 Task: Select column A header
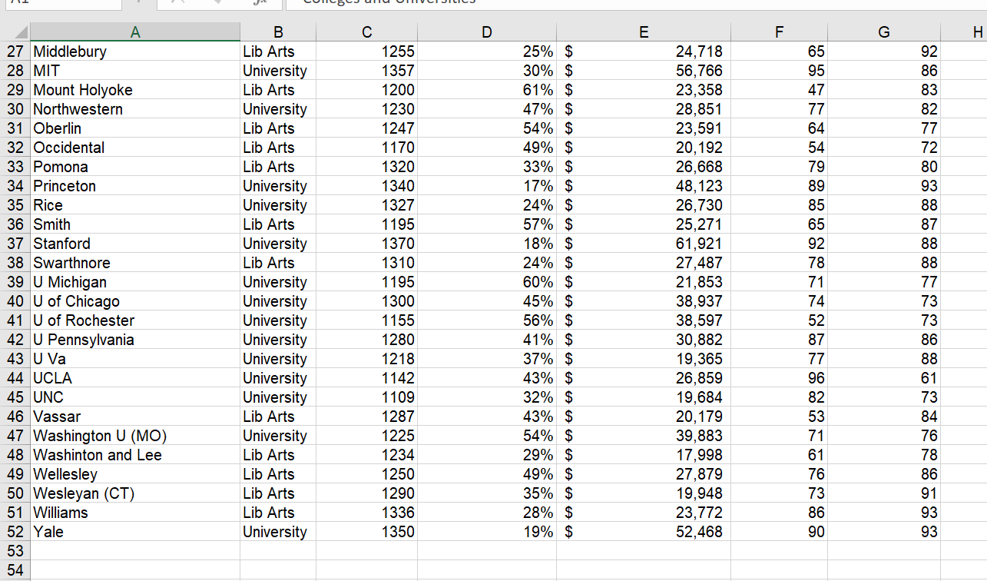[x=135, y=32]
